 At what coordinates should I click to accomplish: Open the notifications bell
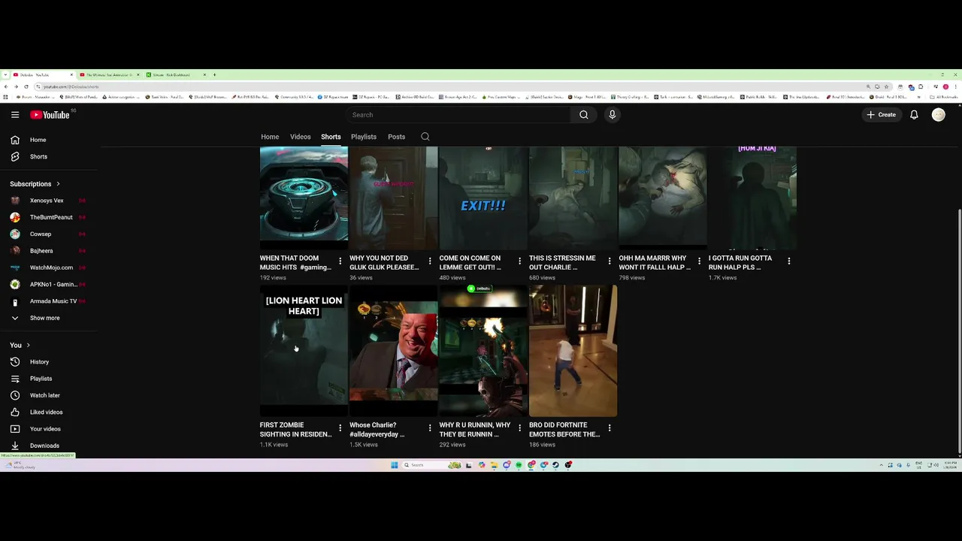point(914,115)
